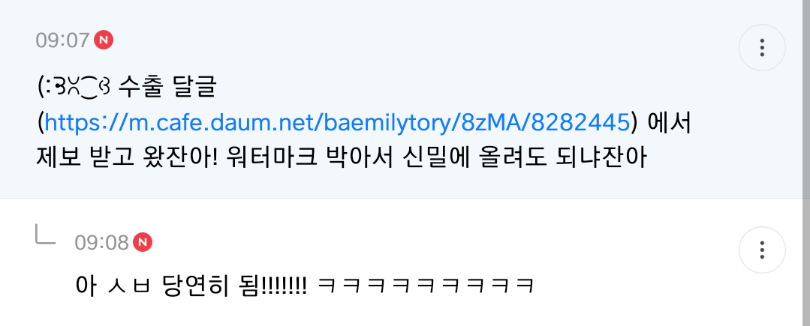810x326 pixels.
Task: Open the three-dot menu on the 09:08 reply
Action: click(762, 250)
